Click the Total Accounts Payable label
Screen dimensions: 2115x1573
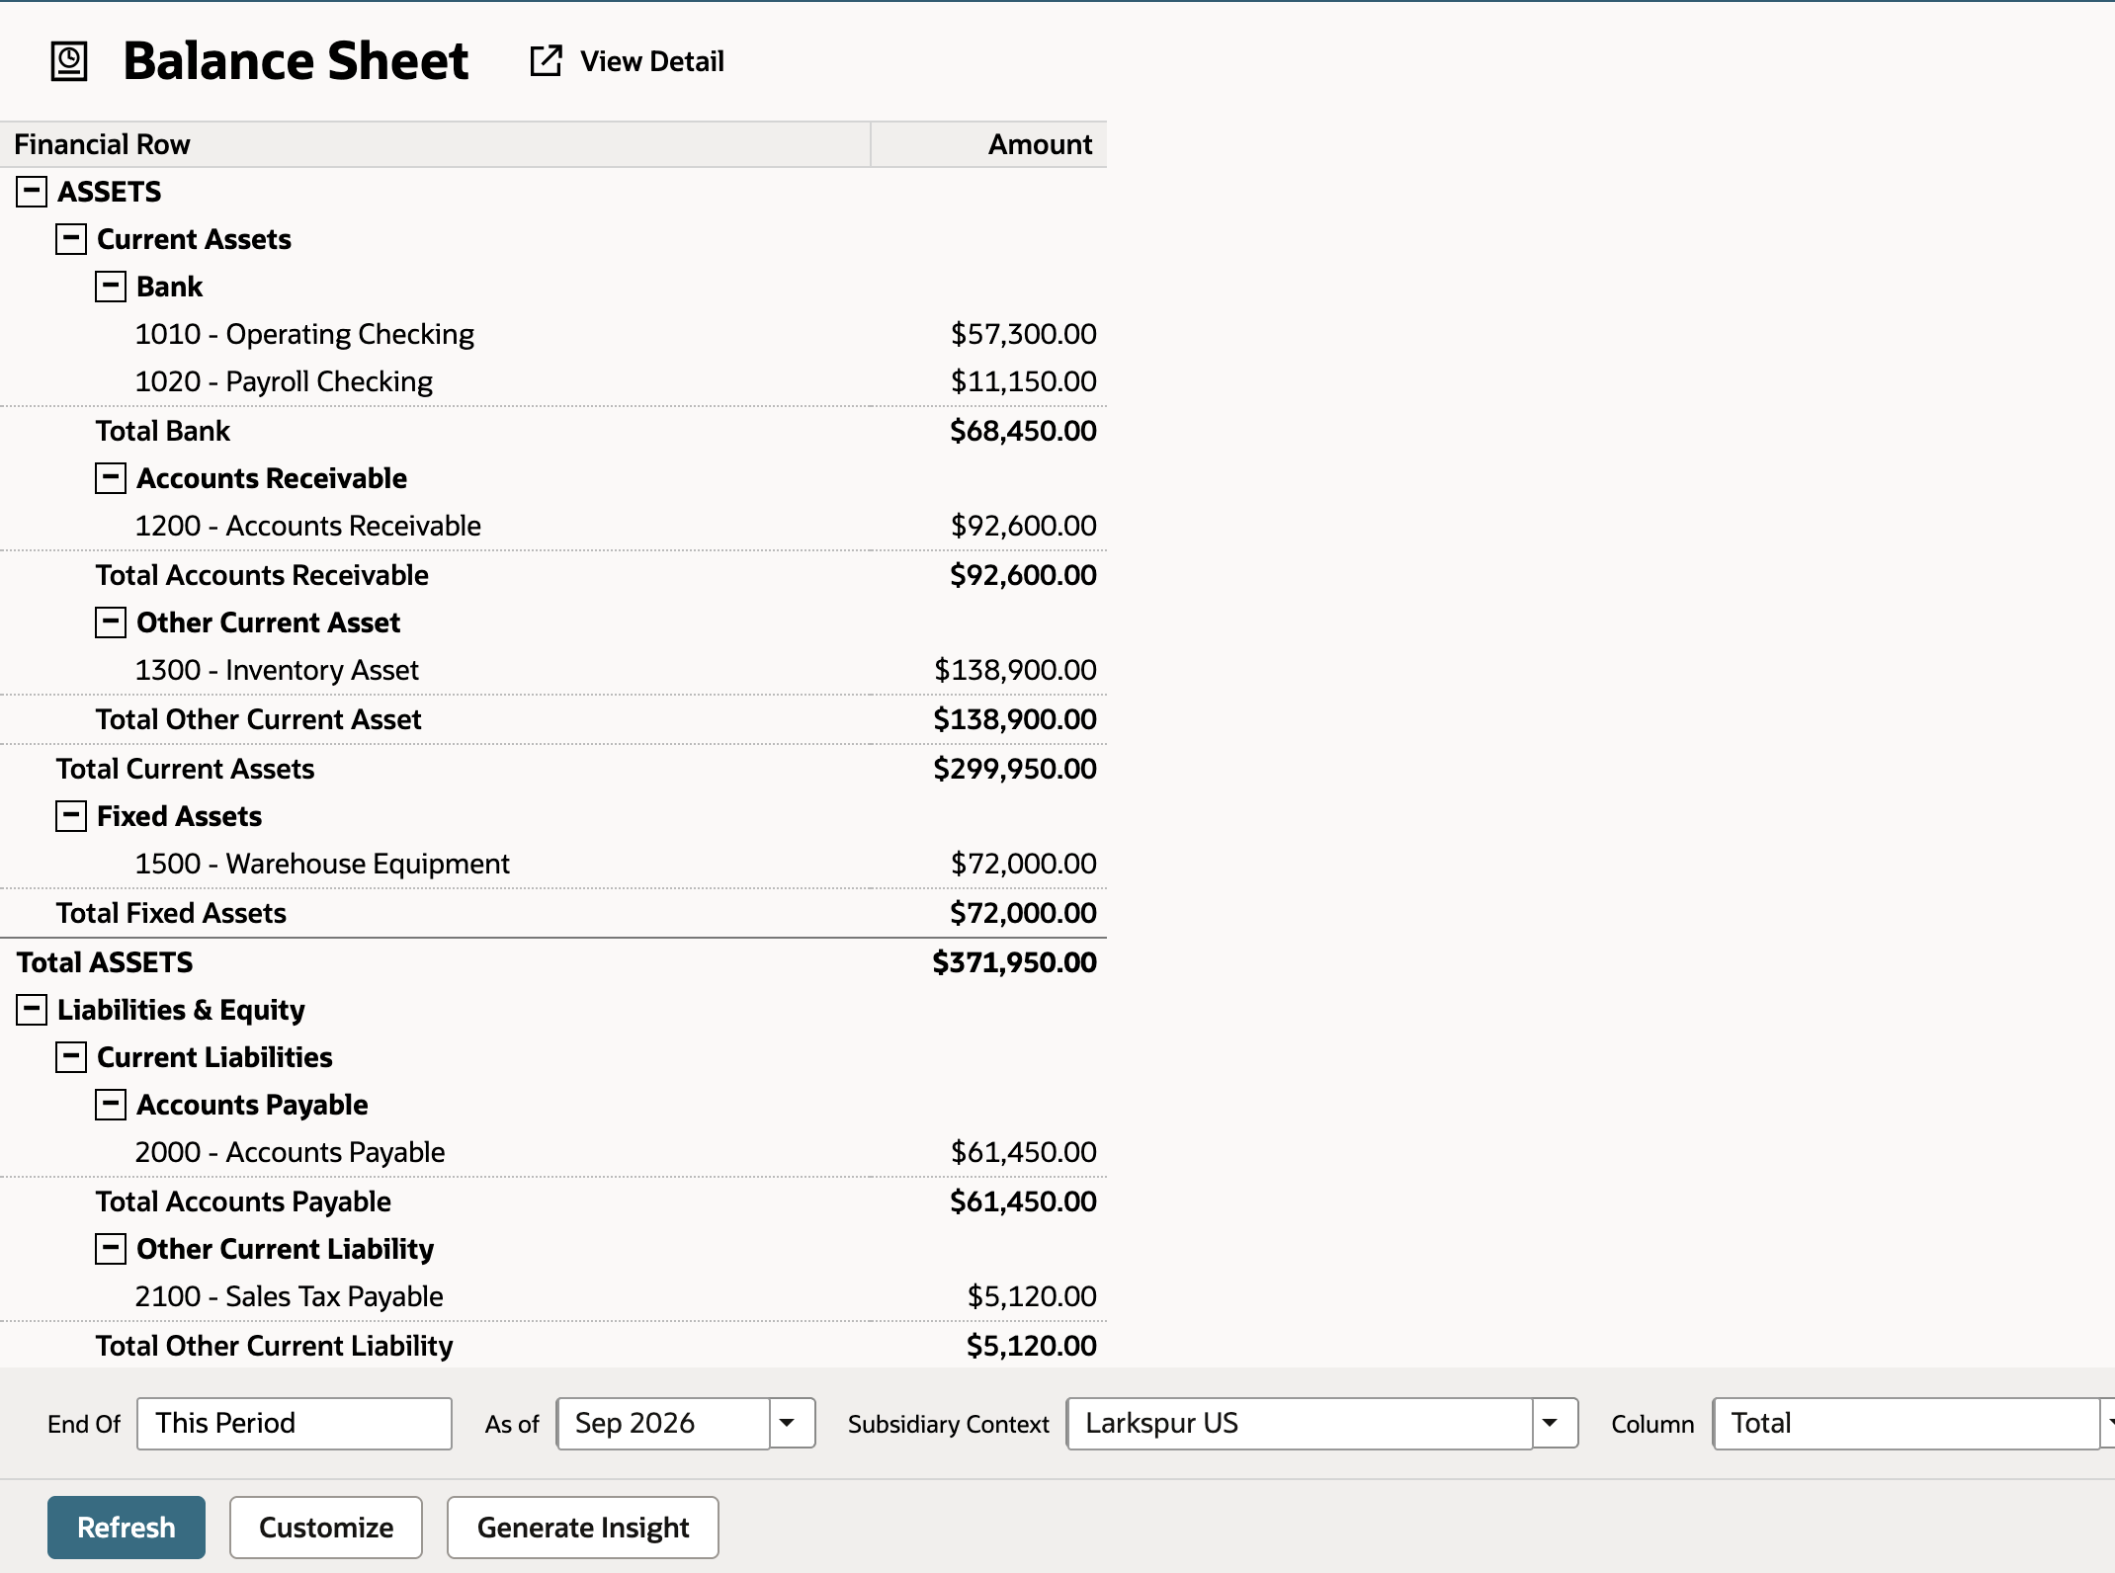[x=243, y=1201]
